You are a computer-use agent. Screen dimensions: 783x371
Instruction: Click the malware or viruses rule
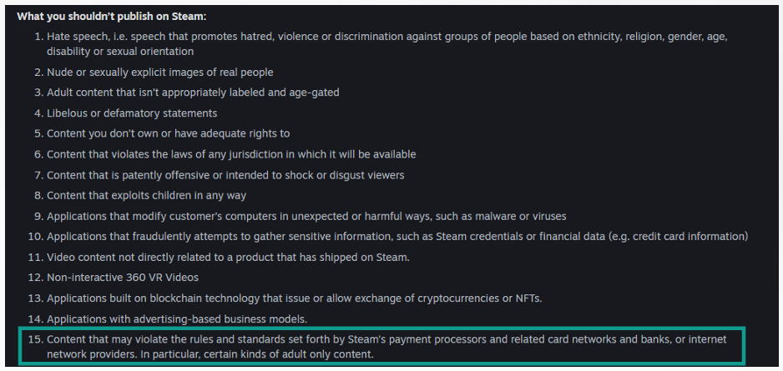point(306,216)
